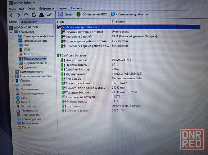Open the Справка menu
Image resolution: width=208 pixels, height=155 pixels.
pos(77,8)
